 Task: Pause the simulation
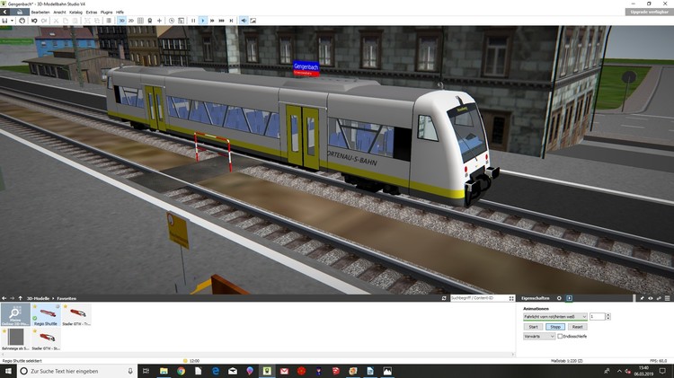193,21
